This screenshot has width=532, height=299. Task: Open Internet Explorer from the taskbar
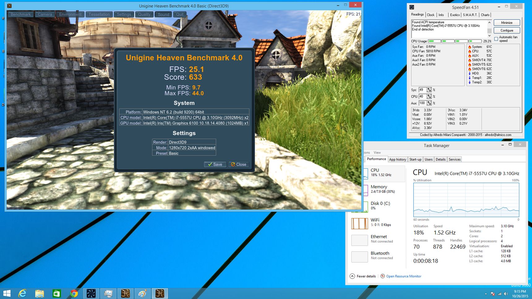click(22, 293)
